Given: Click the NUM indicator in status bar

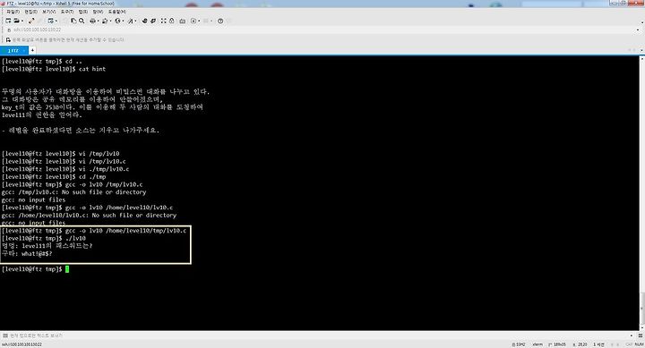Looking at the screenshot, I should click(640, 344).
